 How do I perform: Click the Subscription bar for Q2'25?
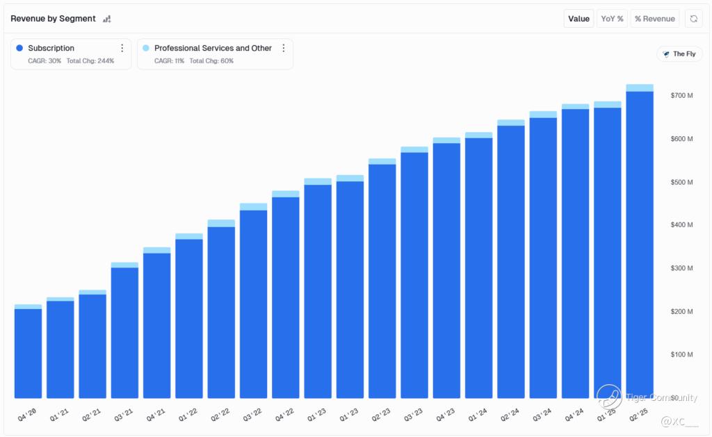[640, 245]
